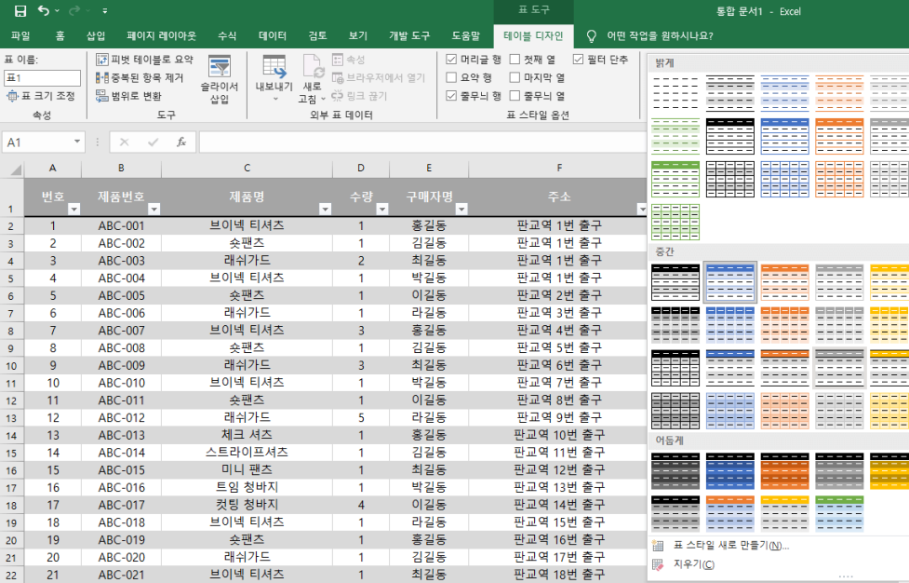909x583 pixels.
Task: Switch to the 수식 tab
Action: coord(227,36)
